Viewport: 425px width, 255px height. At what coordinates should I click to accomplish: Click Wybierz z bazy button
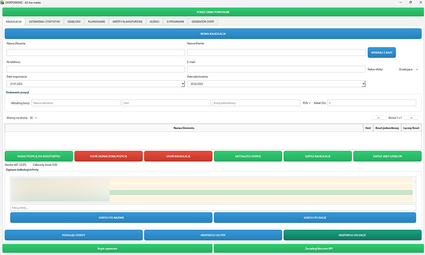point(381,52)
